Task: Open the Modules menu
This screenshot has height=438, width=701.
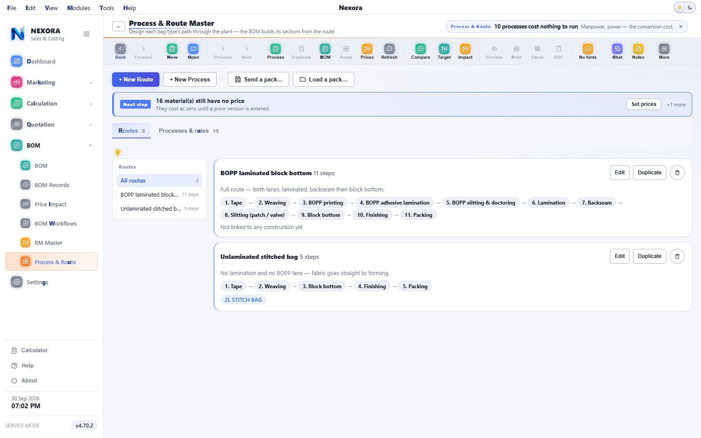Action: coord(78,8)
